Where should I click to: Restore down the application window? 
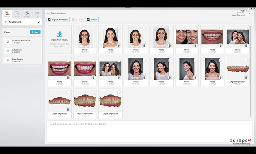[x=251, y=9]
